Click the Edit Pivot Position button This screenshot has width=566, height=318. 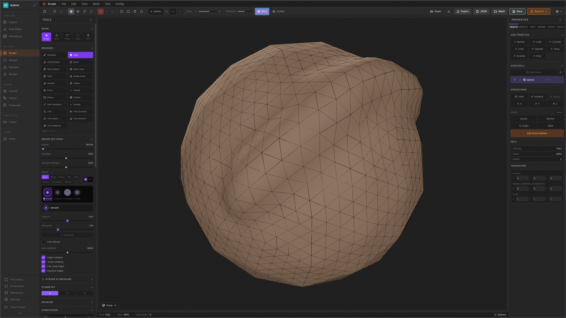(x=537, y=133)
